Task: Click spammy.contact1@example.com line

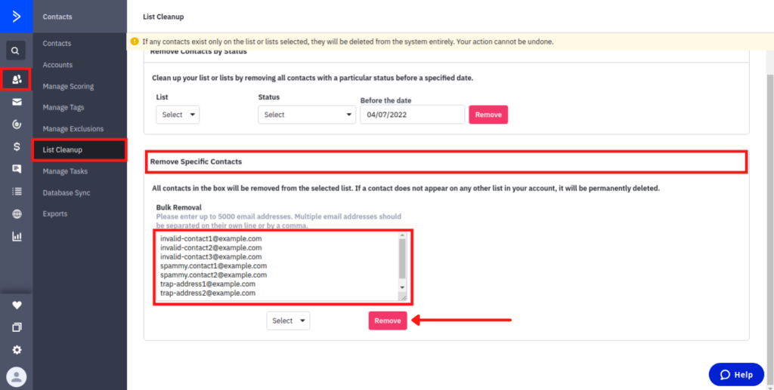Action: pos(214,266)
